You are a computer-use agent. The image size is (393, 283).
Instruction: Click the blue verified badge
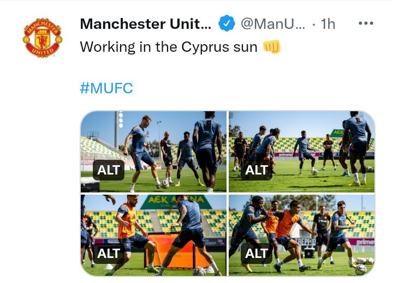[227, 24]
